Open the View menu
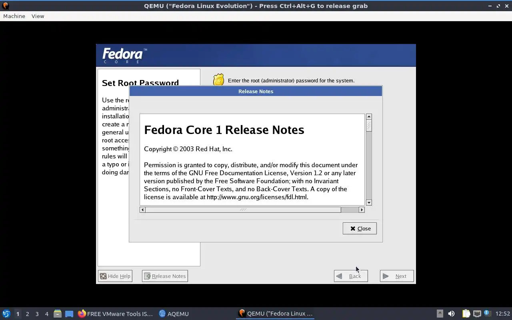 (38, 16)
